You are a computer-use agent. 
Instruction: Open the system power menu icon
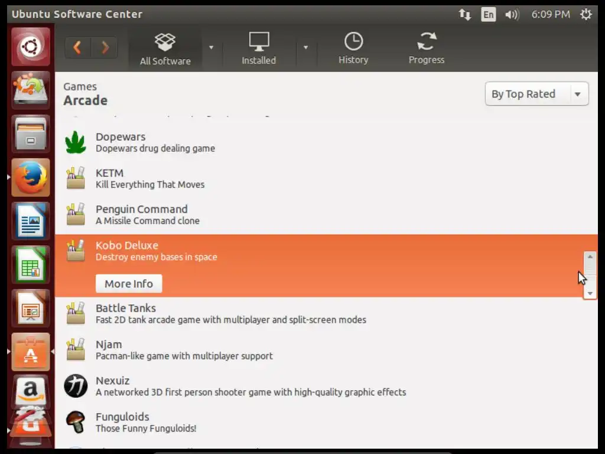[586, 14]
